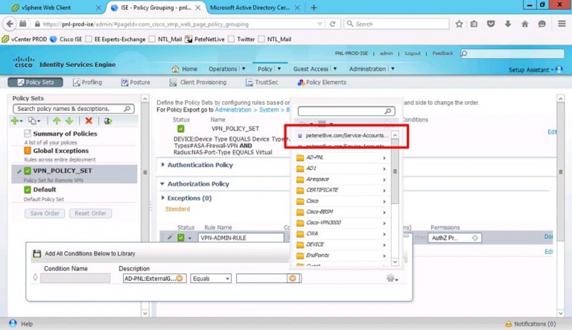Screen dimensions: 572x330
Task: Open the gear actions icon in condition row
Action: pos(392,279)
